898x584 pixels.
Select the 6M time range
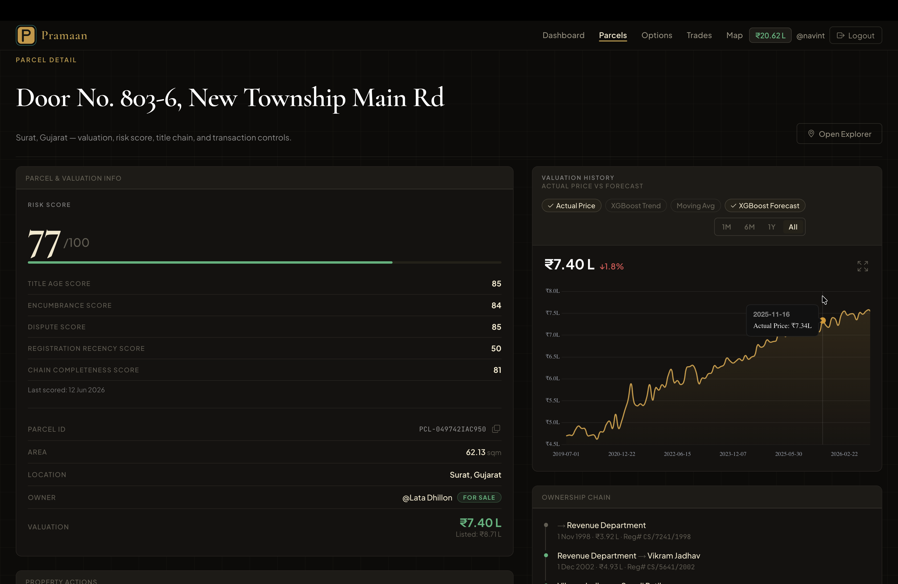tap(749, 227)
